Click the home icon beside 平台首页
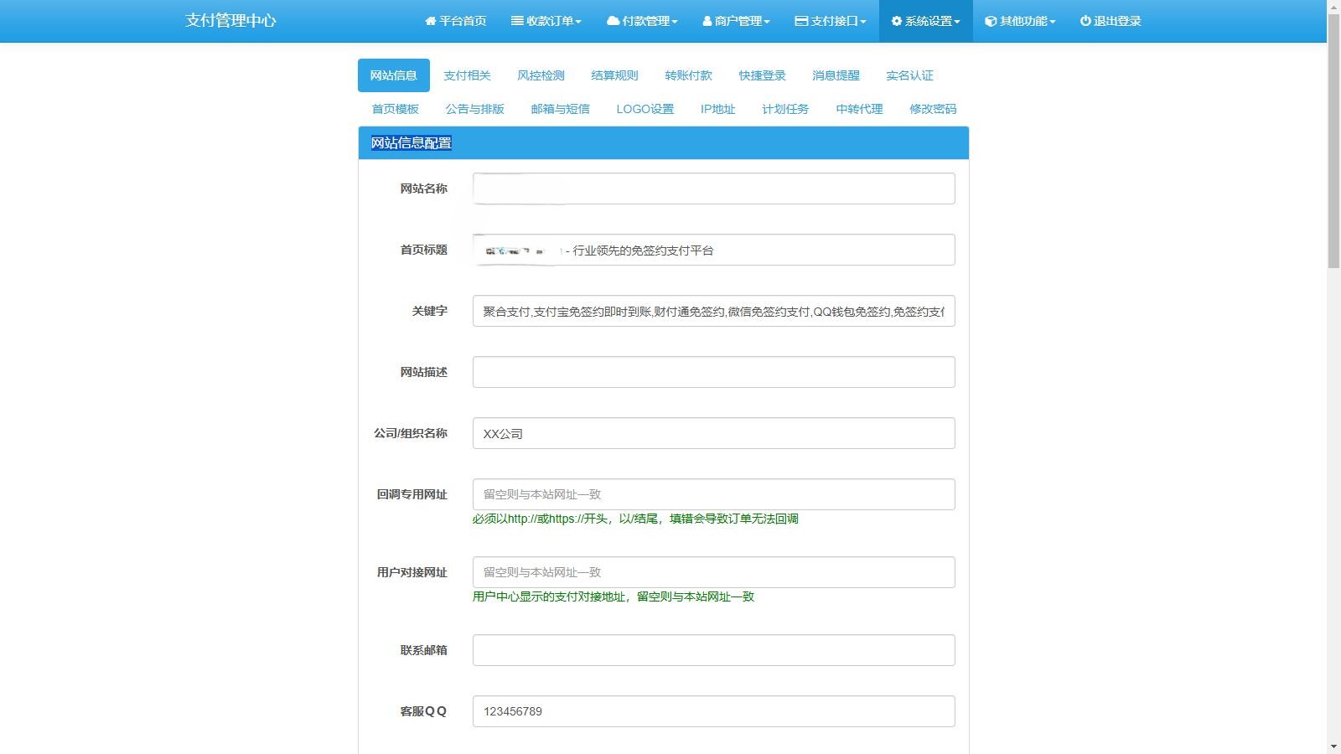This screenshot has height=754, width=1341. 431,21
